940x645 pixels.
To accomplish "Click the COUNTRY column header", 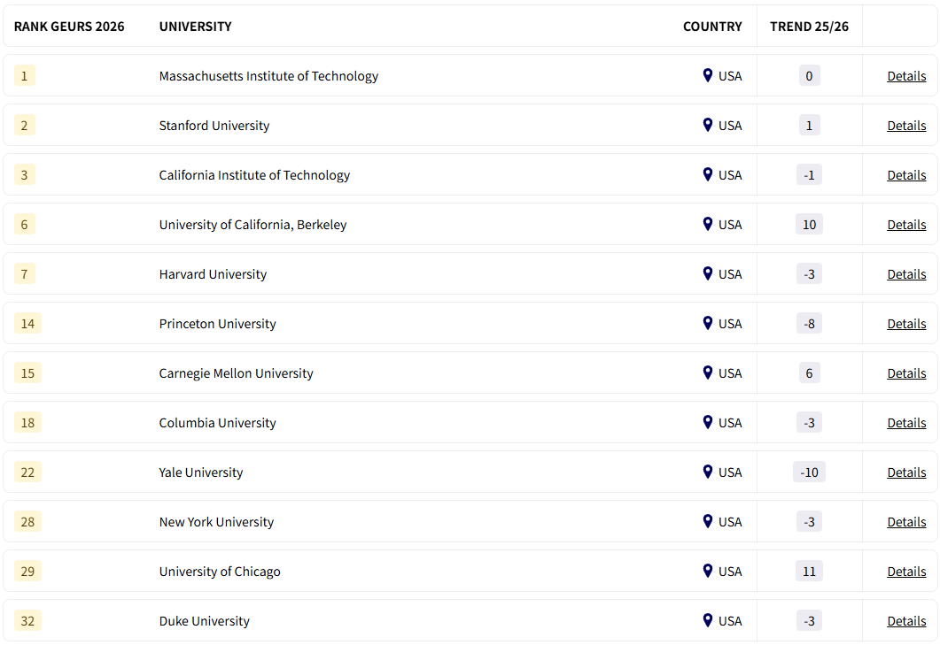I will pyautogui.click(x=712, y=27).
